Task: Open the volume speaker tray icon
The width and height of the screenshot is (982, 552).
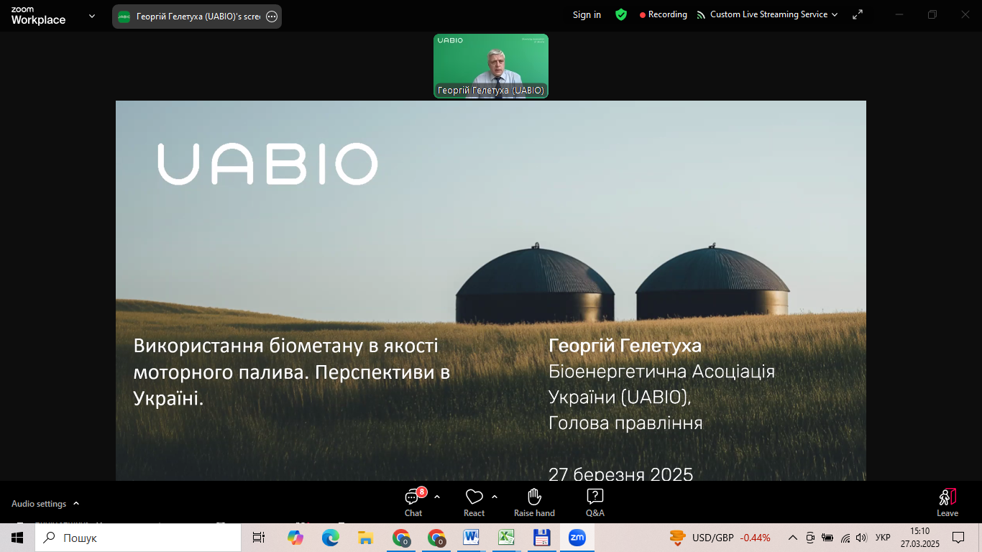Action: 862,538
